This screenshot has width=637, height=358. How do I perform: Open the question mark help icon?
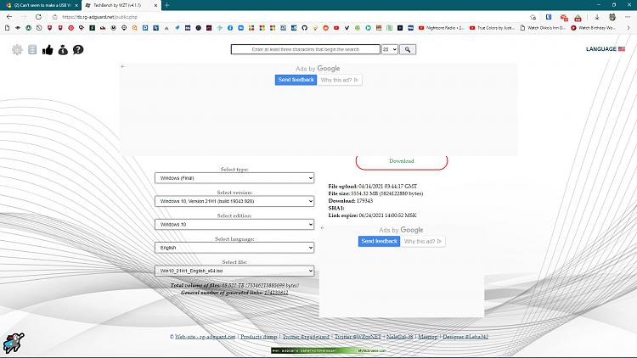[78, 49]
